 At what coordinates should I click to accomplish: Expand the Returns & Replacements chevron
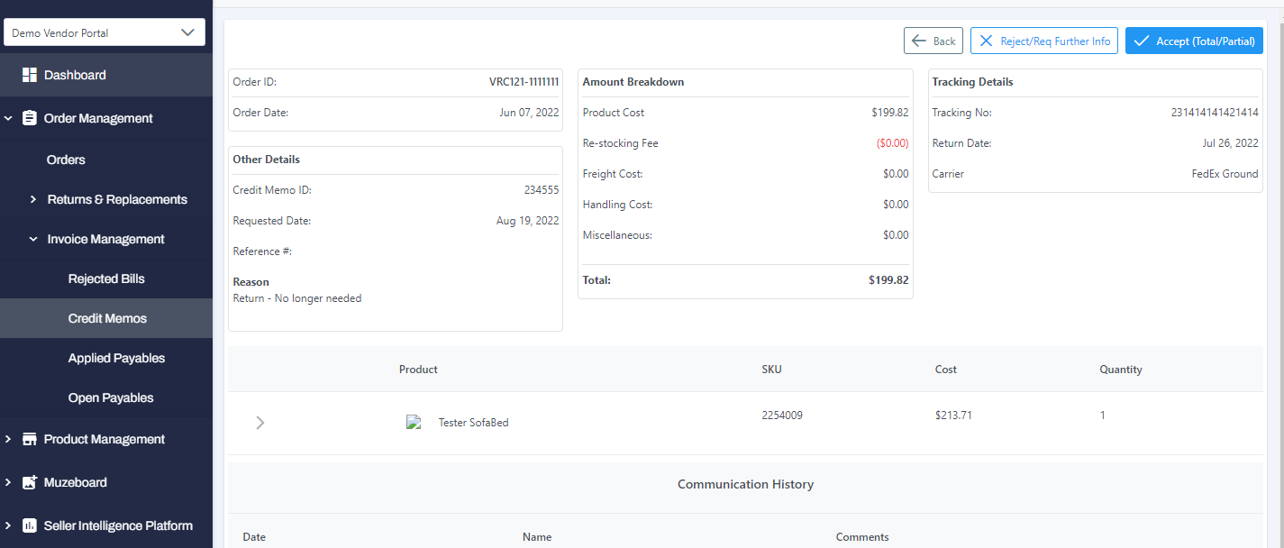pyautogui.click(x=33, y=199)
